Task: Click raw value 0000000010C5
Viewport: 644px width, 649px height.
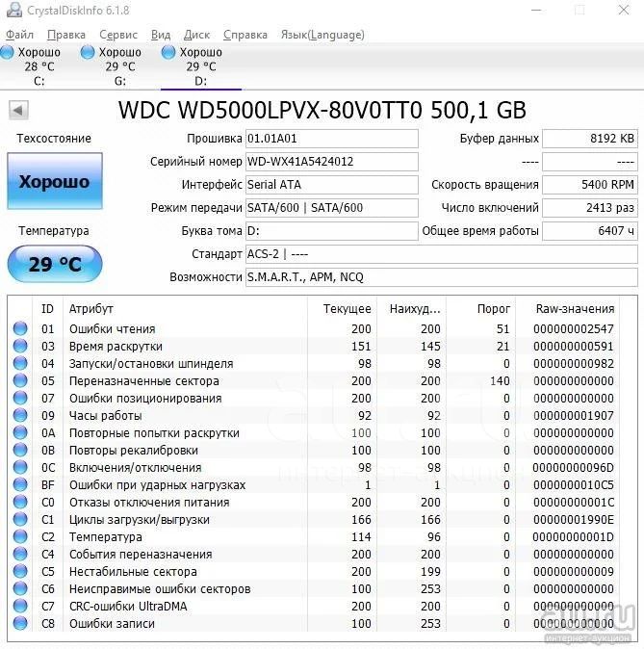Action: pos(573,485)
